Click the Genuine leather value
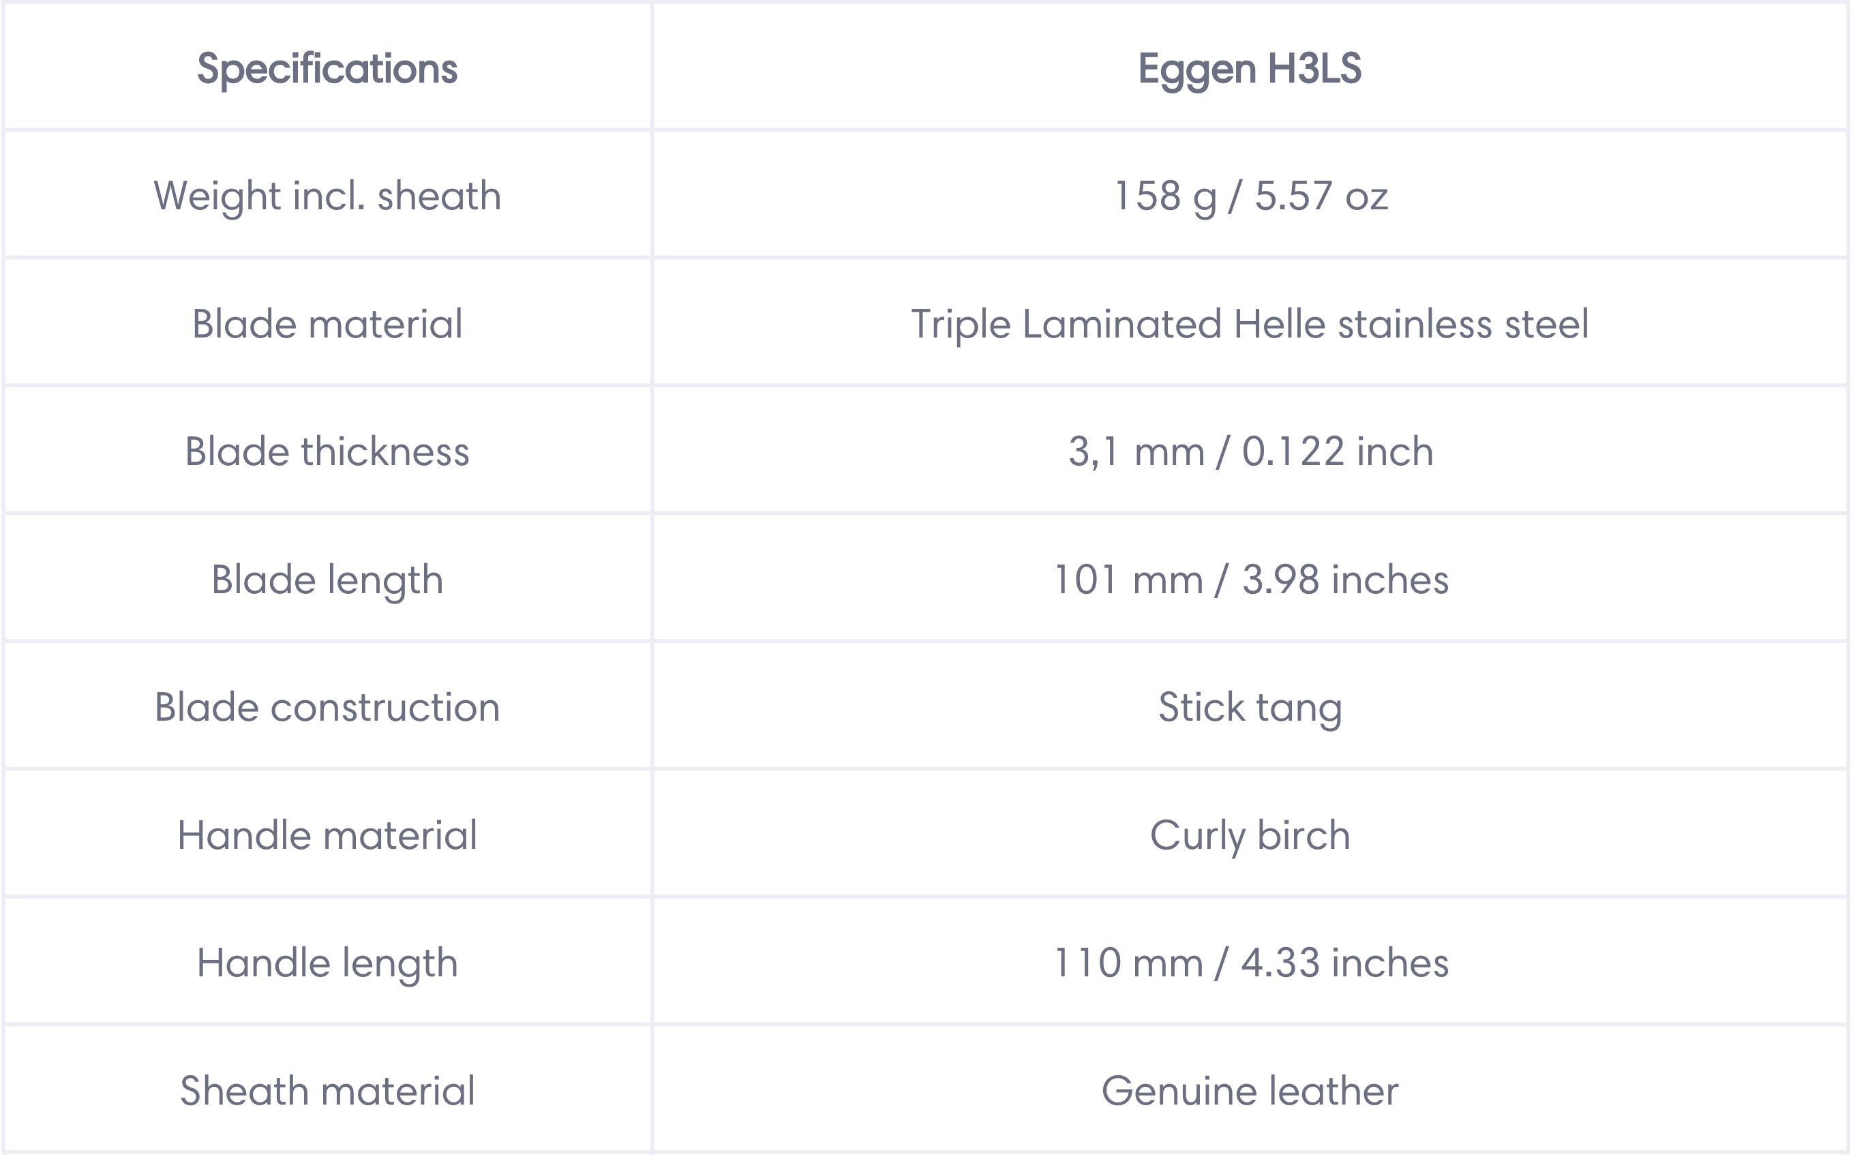This screenshot has height=1155, width=1853. 1250,1091
